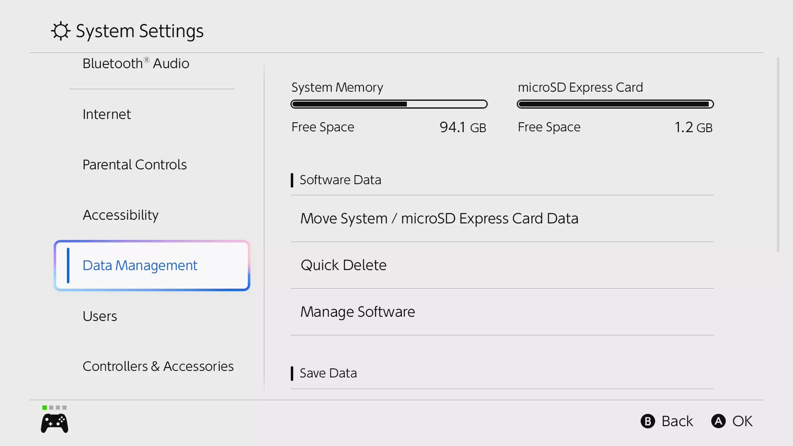
Task: Click the Back label
Action: [x=677, y=421]
